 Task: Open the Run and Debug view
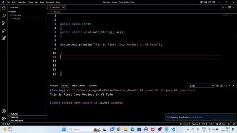click(x=4, y=30)
